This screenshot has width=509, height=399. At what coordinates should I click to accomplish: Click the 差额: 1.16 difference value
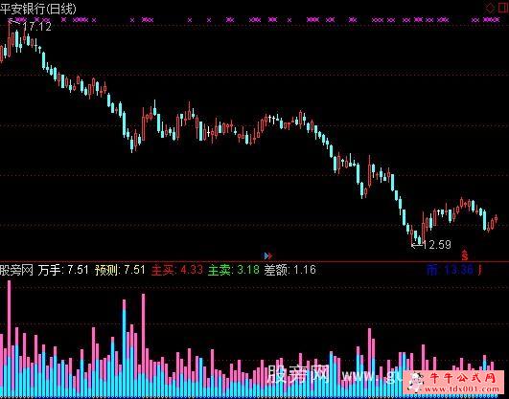coord(289,270)
